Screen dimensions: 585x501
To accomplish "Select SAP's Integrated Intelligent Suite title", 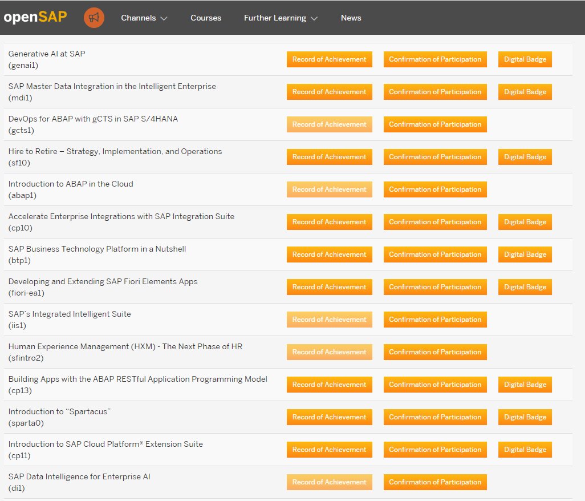I will click(x=70, y=314).
